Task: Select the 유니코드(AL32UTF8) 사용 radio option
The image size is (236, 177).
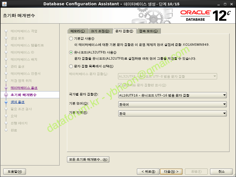Action: coord(71,53)
